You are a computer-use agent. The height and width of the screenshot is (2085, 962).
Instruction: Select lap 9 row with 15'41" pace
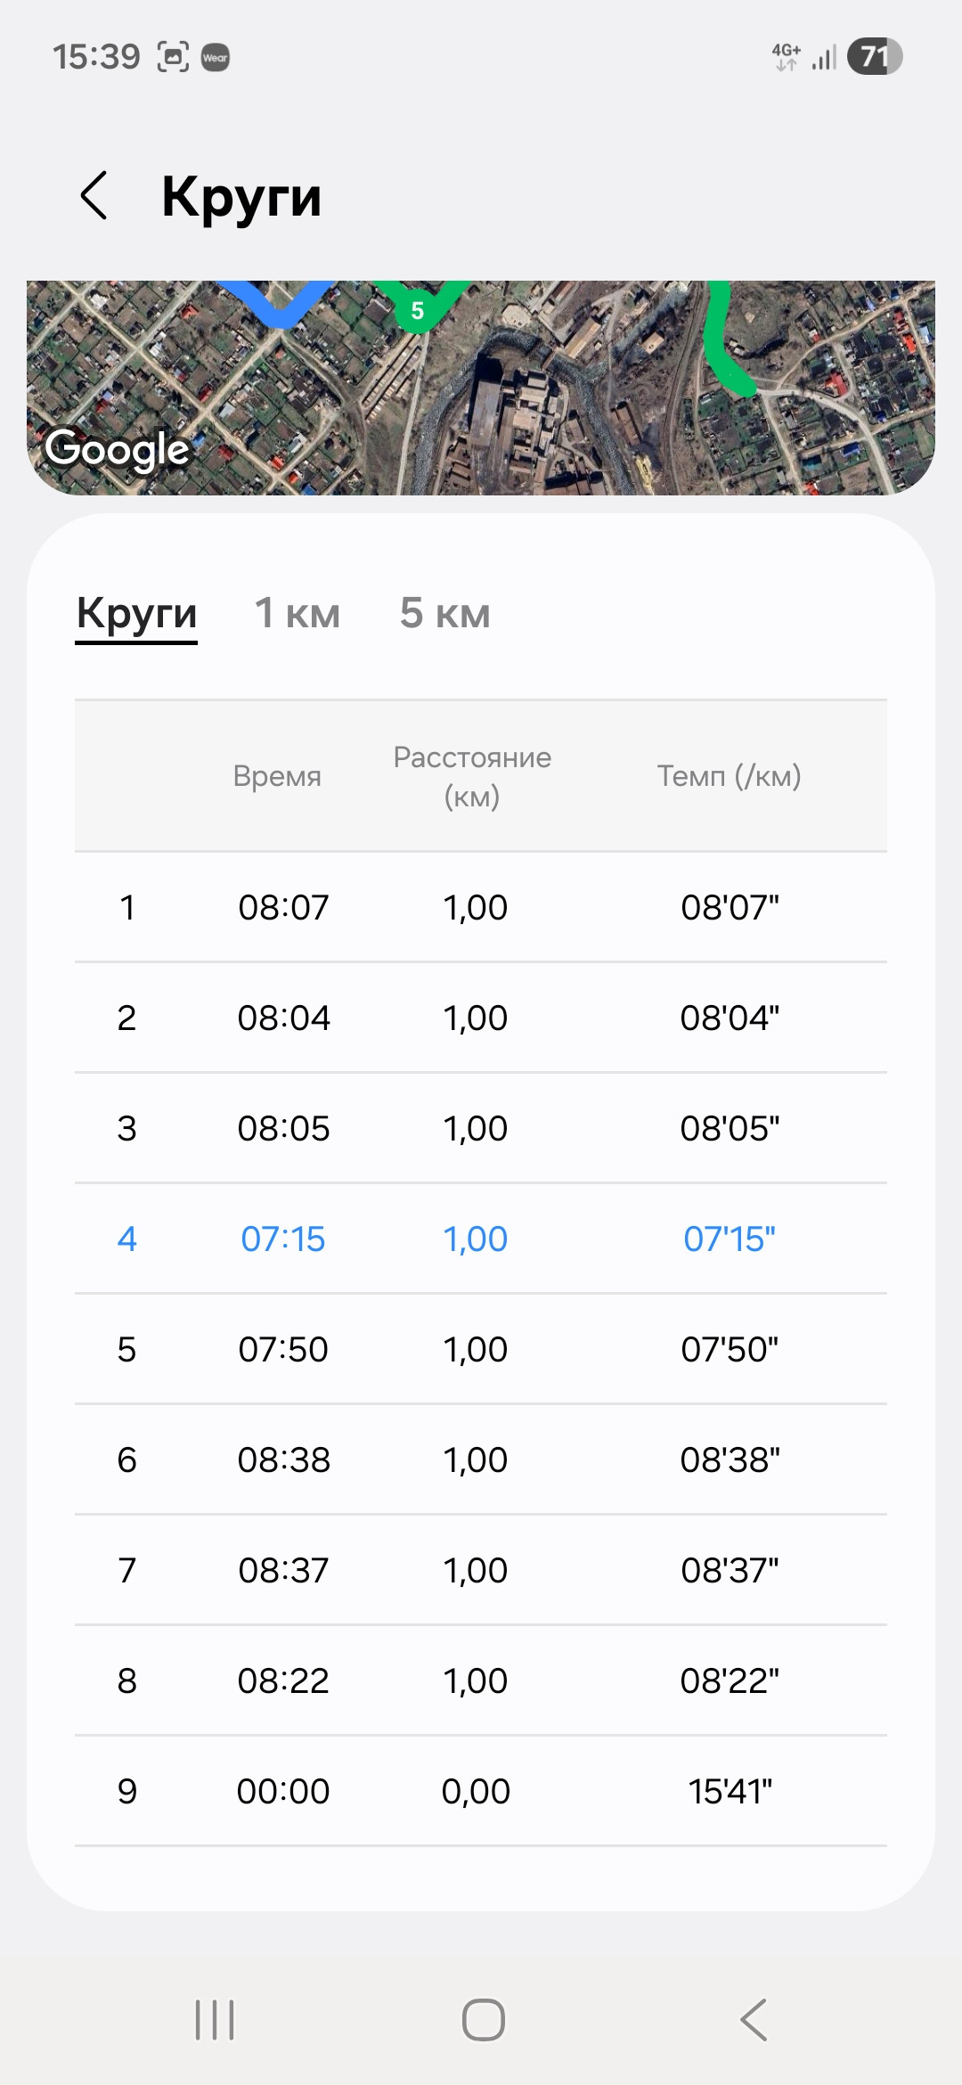pyautogui.click(x=481, y=1791)
